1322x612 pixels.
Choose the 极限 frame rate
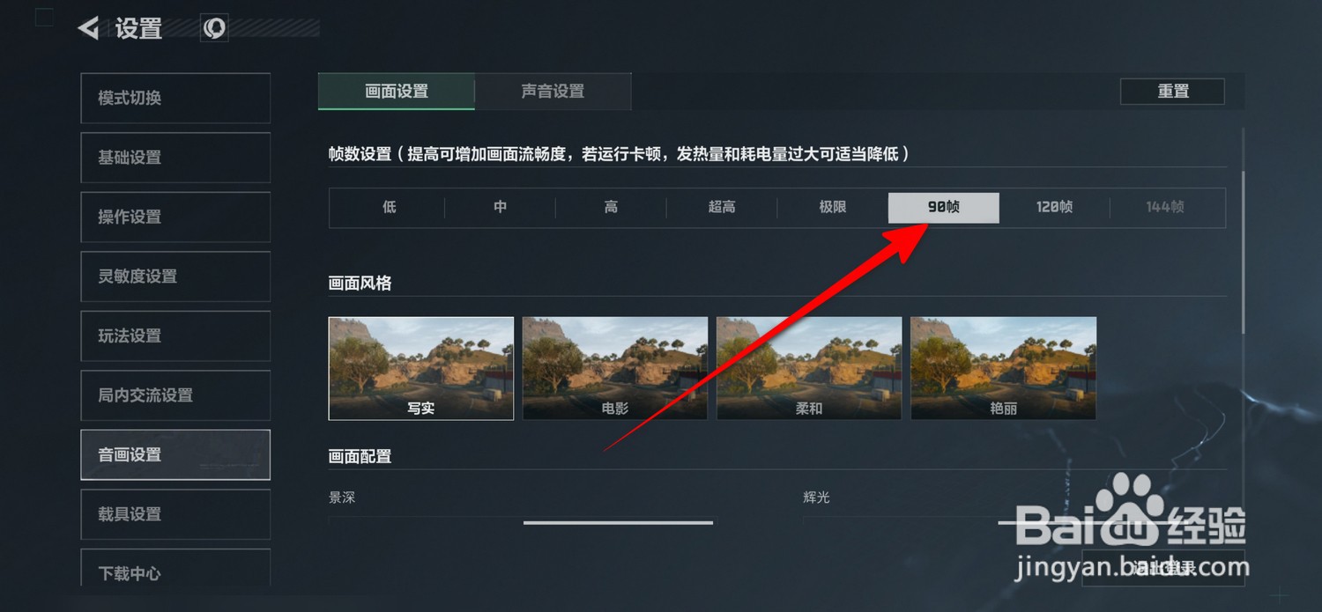point(833,208)
